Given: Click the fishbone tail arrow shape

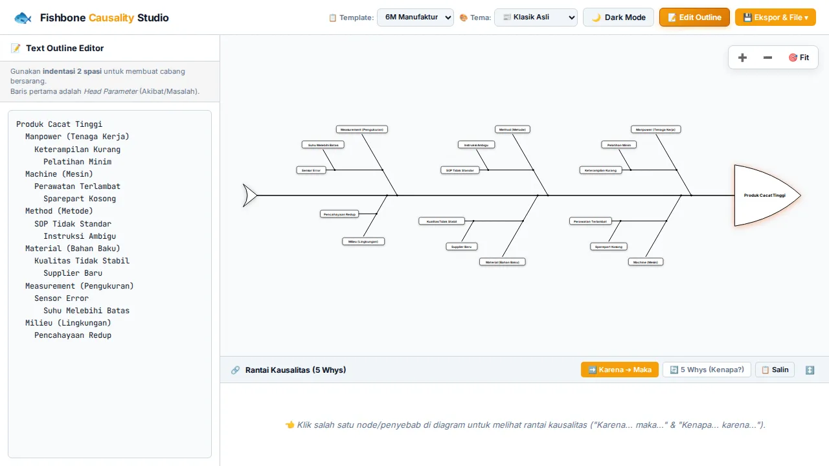Looking at the screenshot, I should click(x=250, y=195).
